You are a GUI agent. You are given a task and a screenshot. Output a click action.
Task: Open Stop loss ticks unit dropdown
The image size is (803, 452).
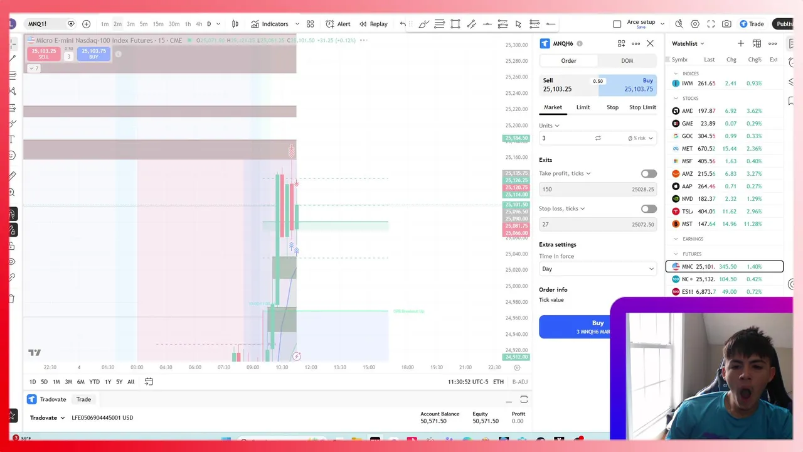click(582, 208)
